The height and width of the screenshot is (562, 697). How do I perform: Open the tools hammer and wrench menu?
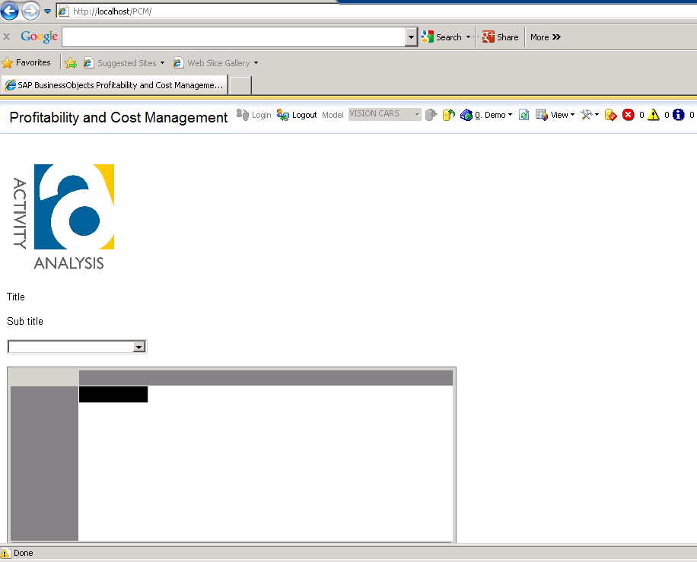point(590,115)
